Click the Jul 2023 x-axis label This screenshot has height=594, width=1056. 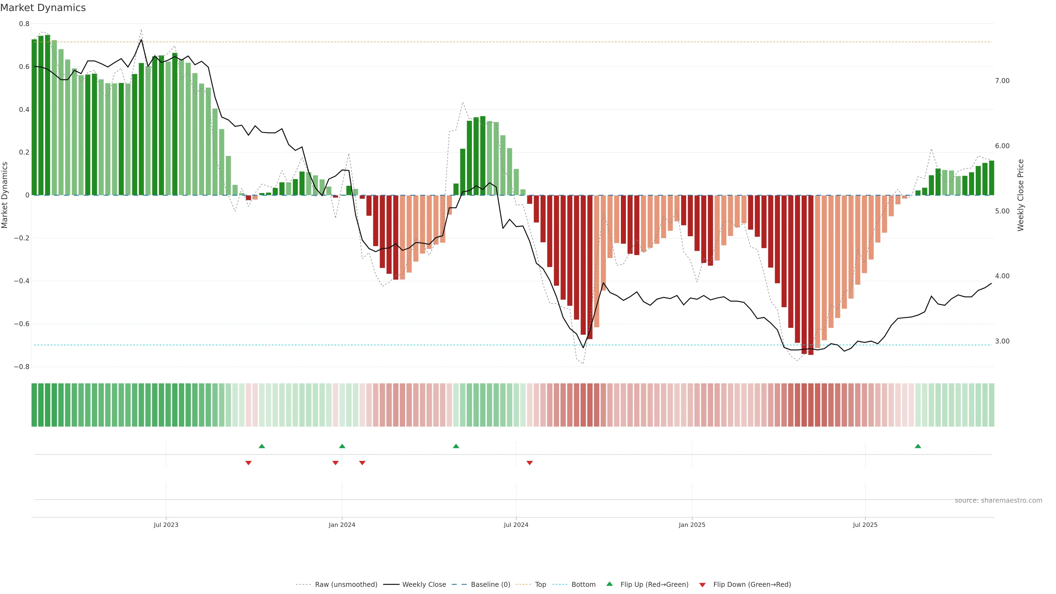(166, 525)
